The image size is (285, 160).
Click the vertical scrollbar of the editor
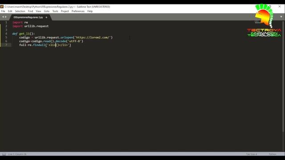tap(284, 76)
